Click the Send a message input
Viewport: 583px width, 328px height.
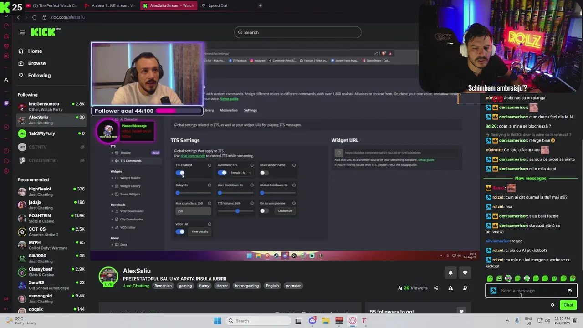(531, 291)
